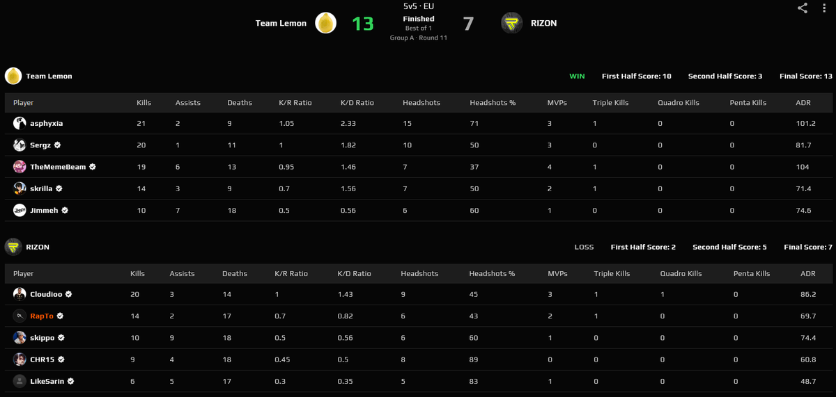The width and height of the screenshot is (836, 397).
Task: Open the three-dot more options menu
Action: point(824,8)
